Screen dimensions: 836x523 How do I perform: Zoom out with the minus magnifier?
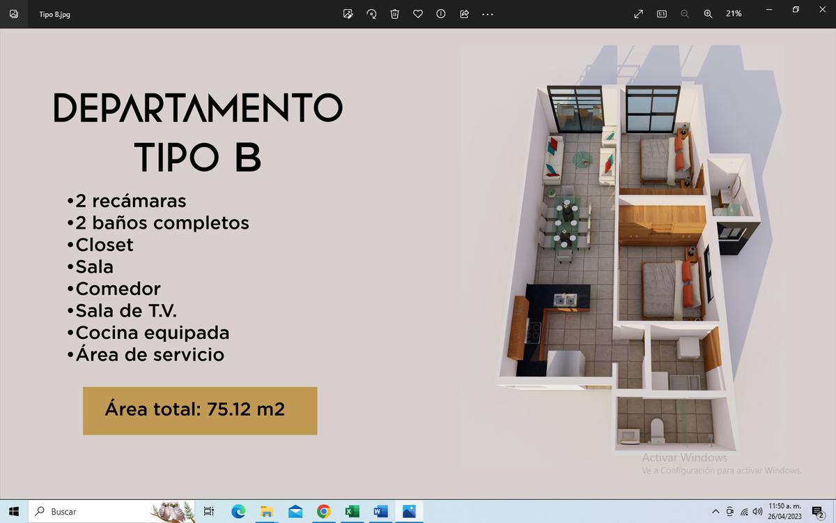685,14
